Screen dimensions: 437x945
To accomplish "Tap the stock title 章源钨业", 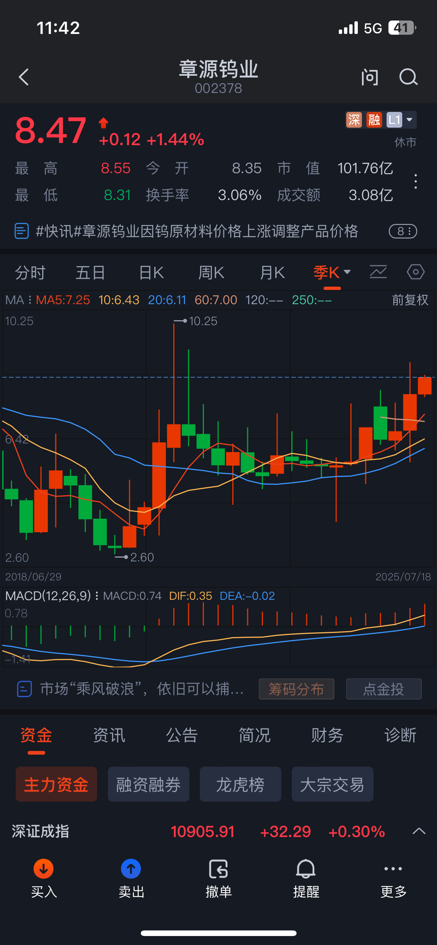I will click(218, 69).
